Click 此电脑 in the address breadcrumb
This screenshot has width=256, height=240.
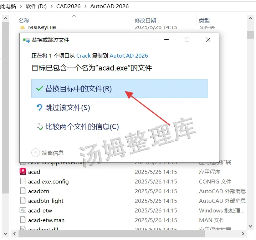8,6
